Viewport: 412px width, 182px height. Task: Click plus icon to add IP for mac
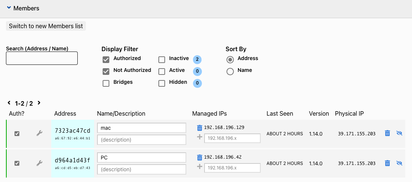[199, 137]
